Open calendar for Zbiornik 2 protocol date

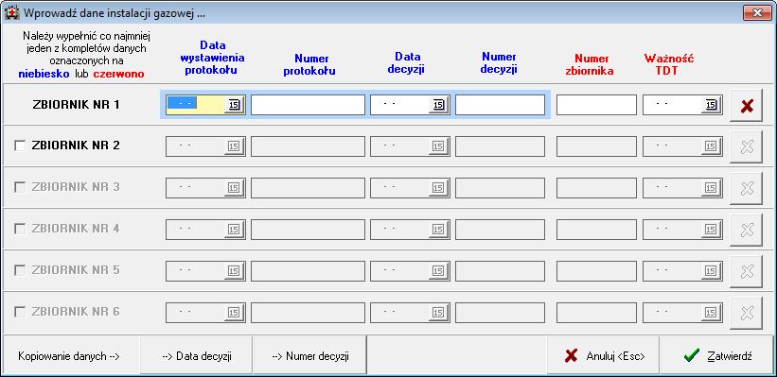point(235,146)
